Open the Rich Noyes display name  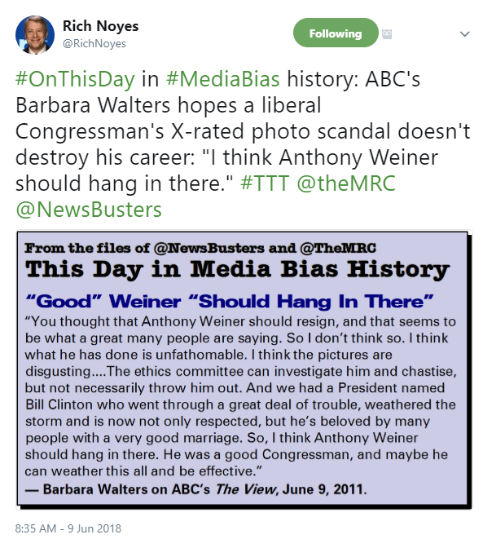pos(100,26)
